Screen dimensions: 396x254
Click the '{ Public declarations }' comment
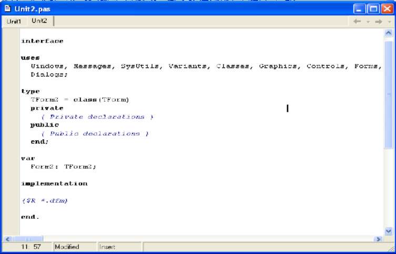coord(95,133)
